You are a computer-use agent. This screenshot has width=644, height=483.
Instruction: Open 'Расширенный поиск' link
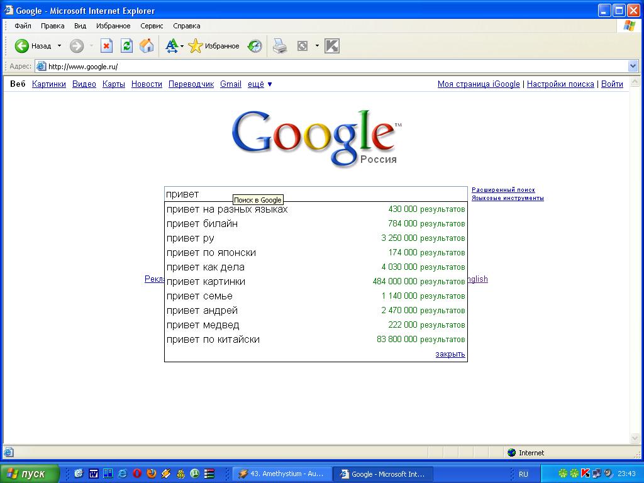coord(503,190)
